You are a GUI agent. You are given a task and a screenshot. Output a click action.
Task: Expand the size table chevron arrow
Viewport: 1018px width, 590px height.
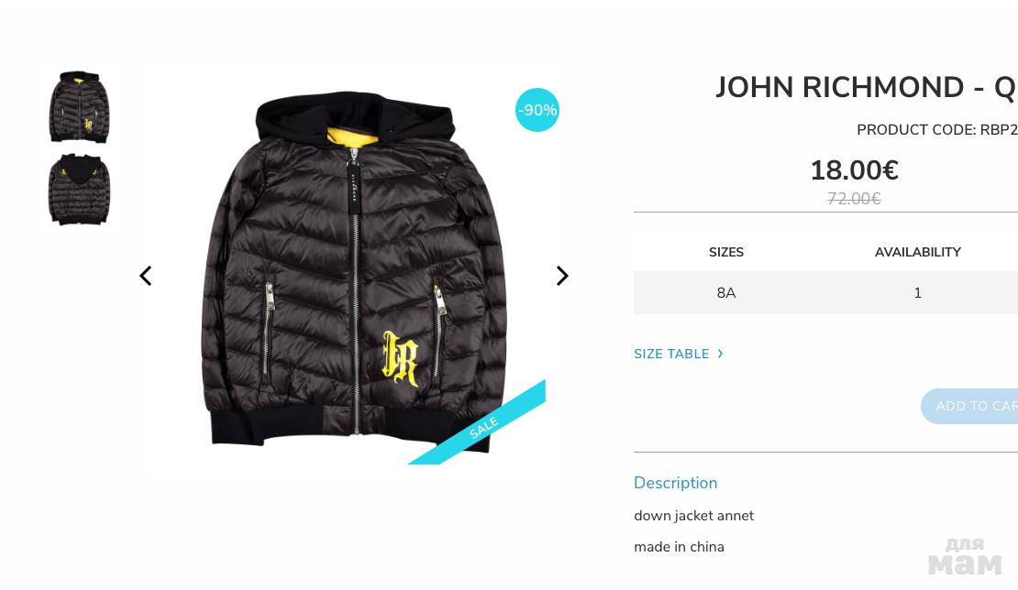720,354
